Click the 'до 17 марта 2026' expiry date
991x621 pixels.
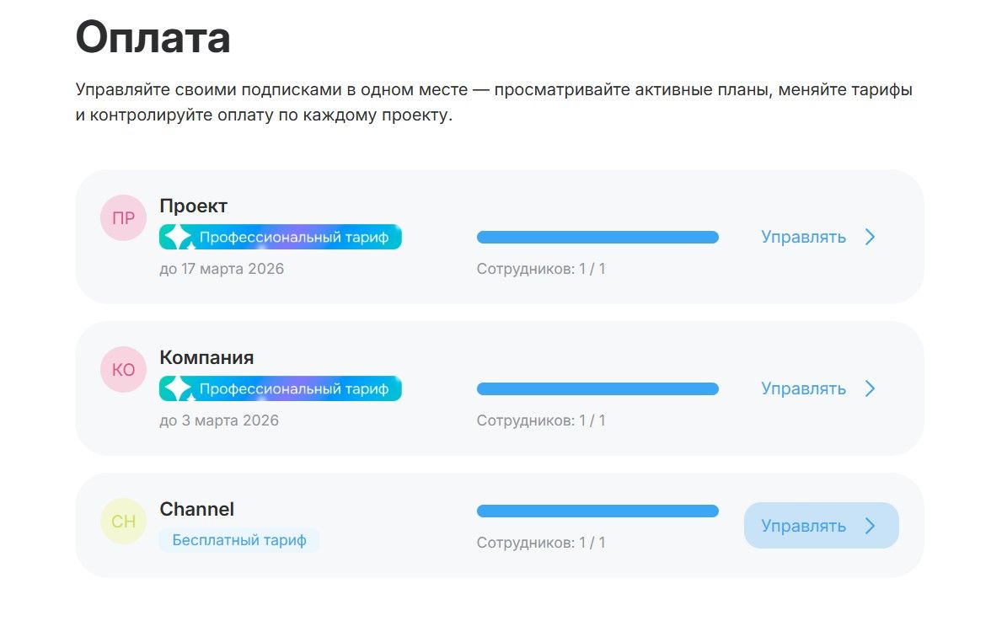pyautogui.click(x=222, y=269)
